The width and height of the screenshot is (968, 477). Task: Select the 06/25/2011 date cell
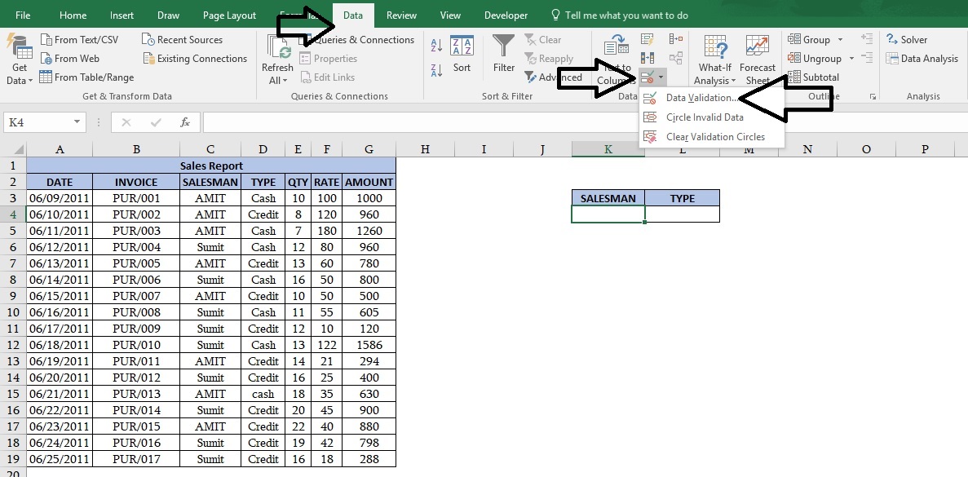(60, 459)
